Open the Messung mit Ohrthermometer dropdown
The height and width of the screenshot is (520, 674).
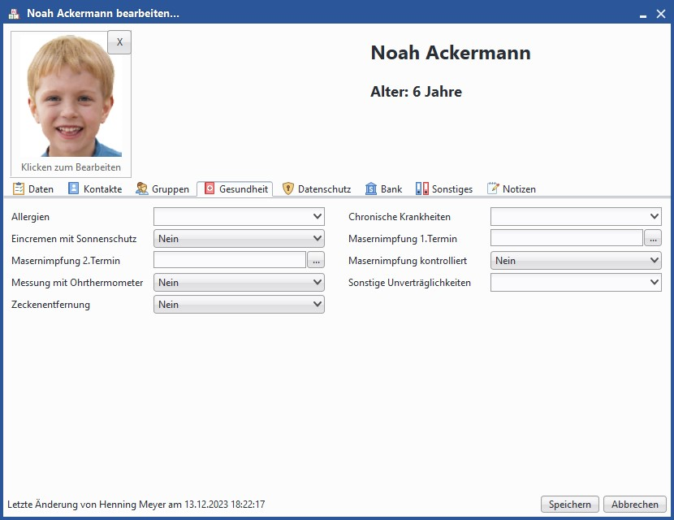pyautogui.click(x=239, y=282)
